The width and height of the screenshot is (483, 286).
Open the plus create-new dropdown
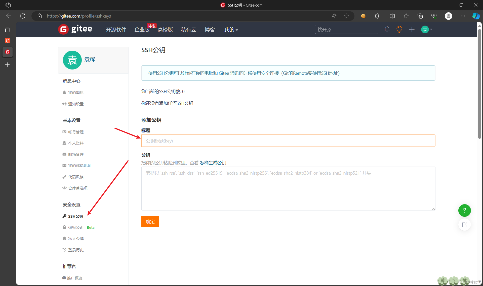[412, 30]
